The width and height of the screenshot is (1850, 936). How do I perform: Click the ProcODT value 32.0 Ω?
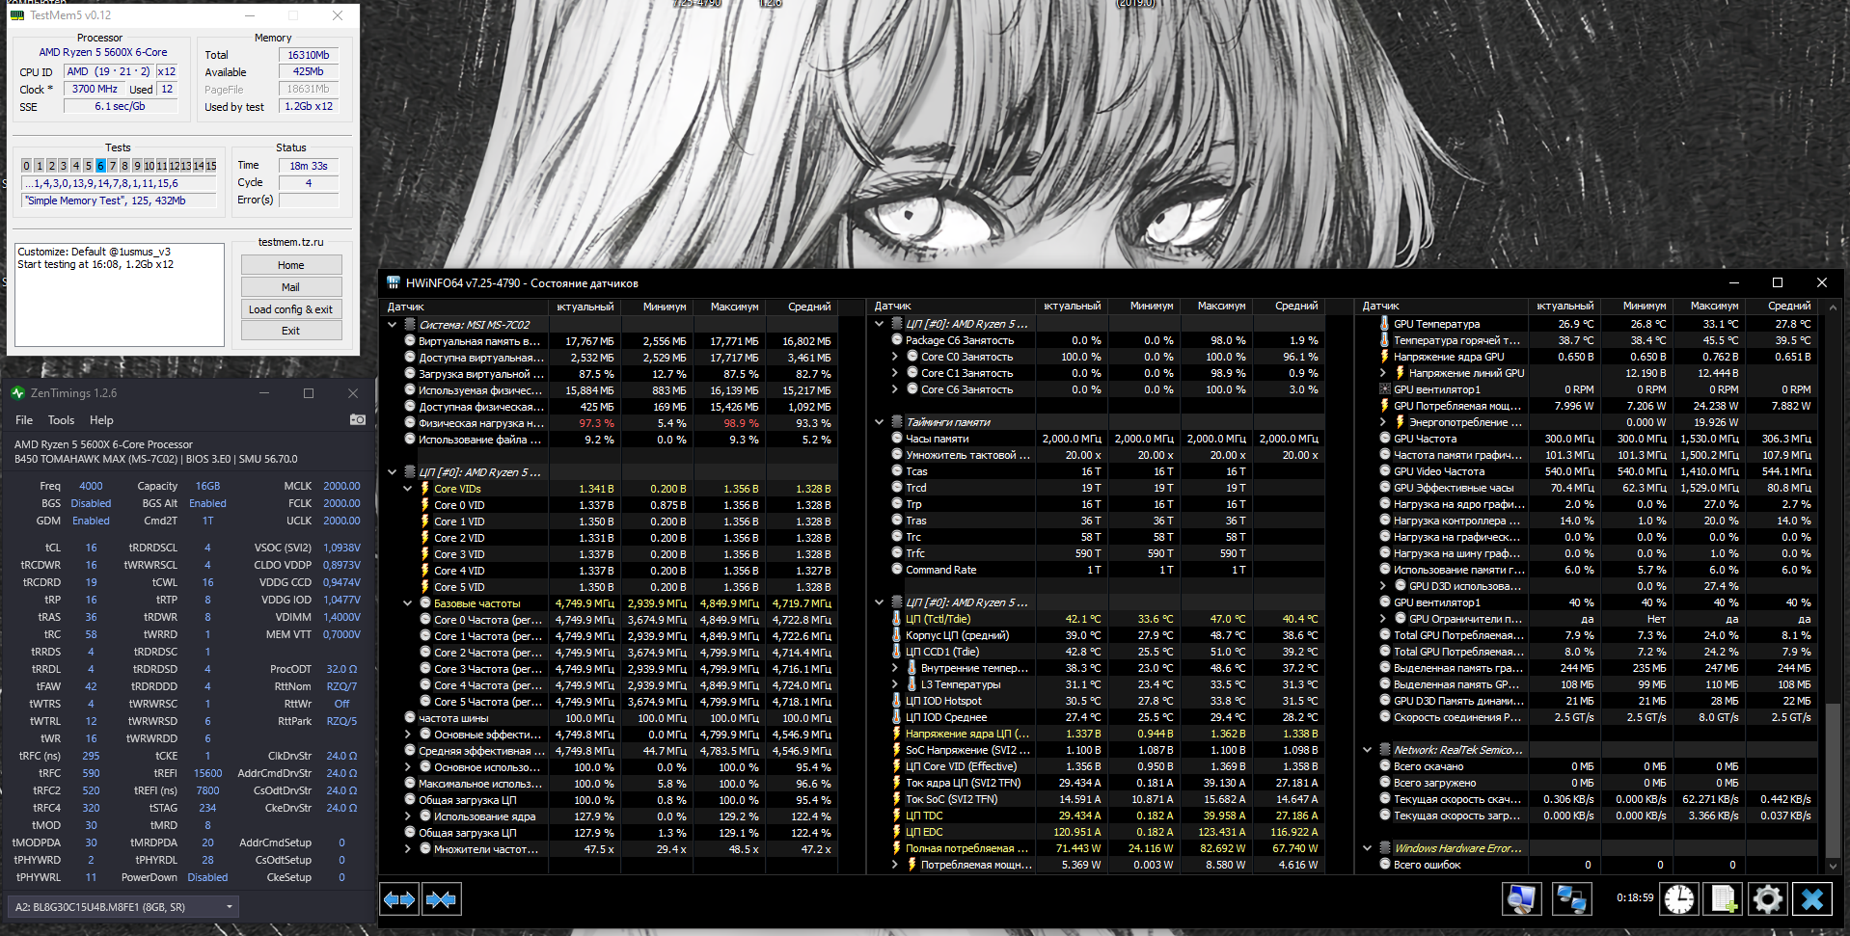tap(341, 669)
